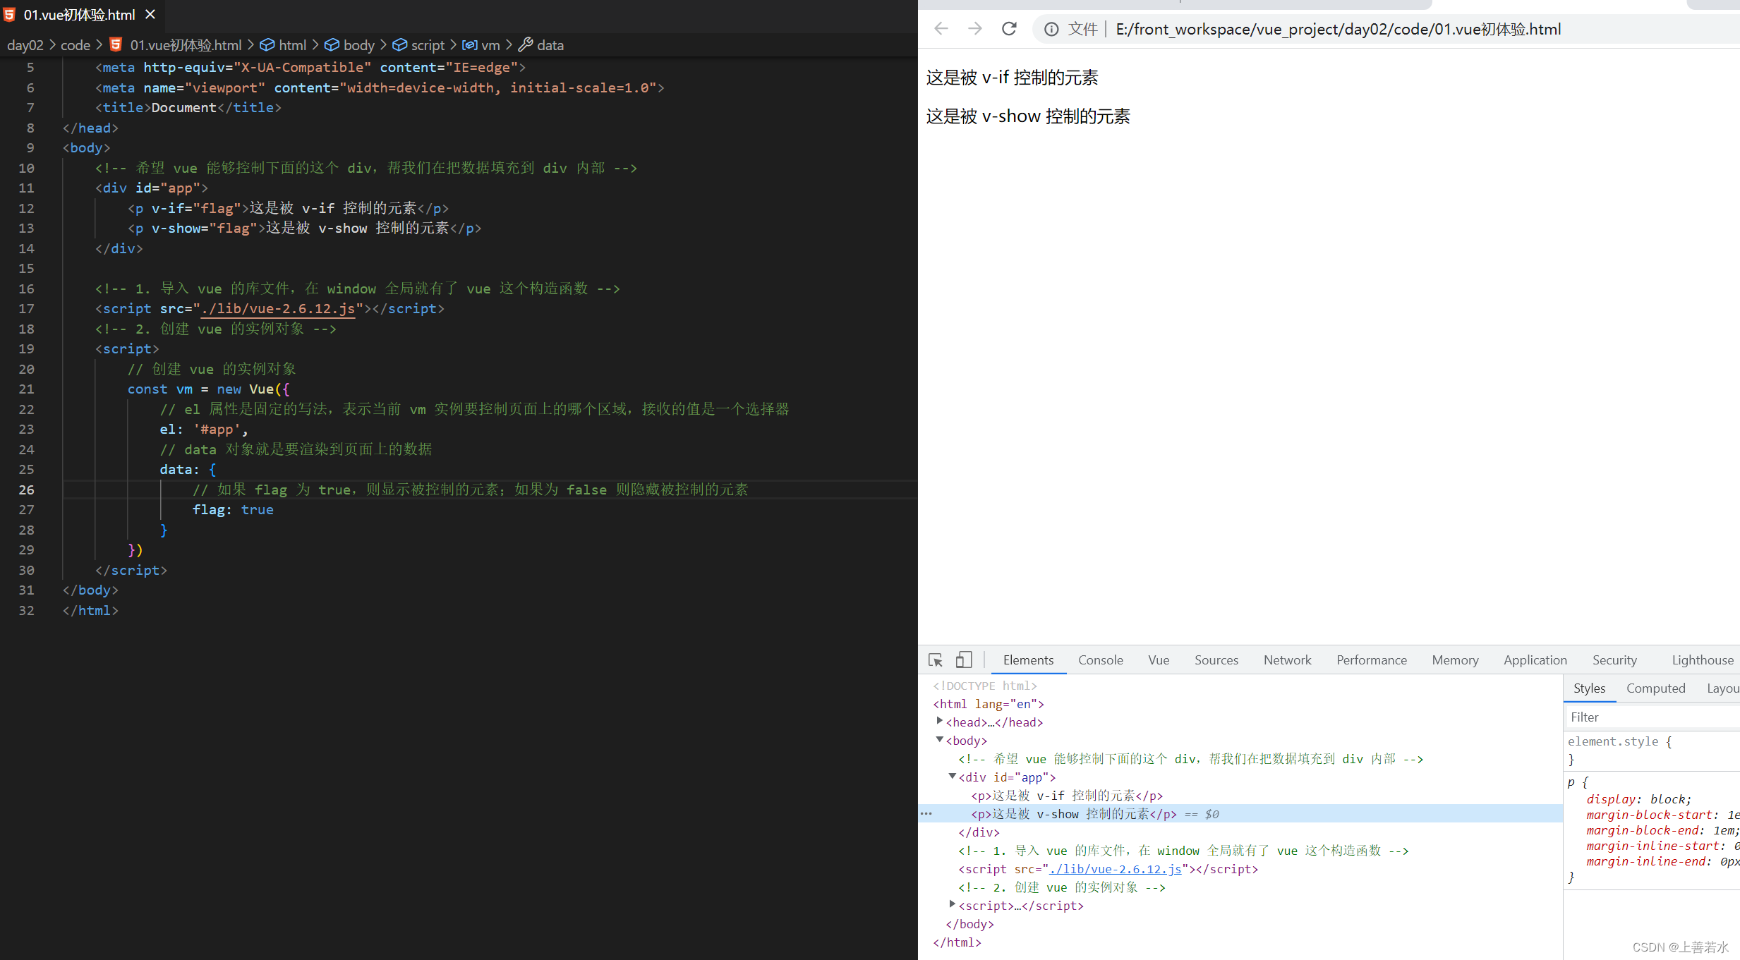Follow the ./lib/vue-2.6.12.js link in Elements
The width and height of the screenshot is (1740, 960).
point(1116,869)
